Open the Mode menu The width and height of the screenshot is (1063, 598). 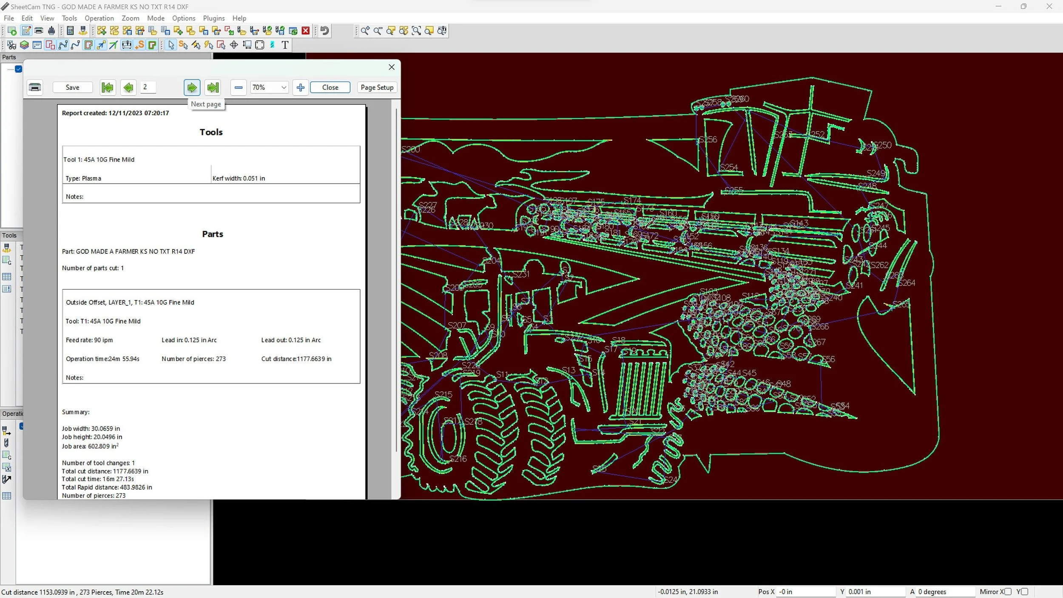[x=156, y=18]
